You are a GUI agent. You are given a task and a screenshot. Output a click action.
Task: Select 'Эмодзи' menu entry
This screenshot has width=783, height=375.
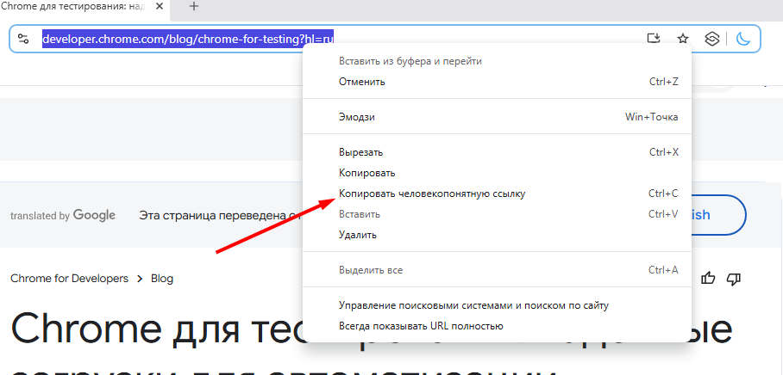tap(497, 117)
